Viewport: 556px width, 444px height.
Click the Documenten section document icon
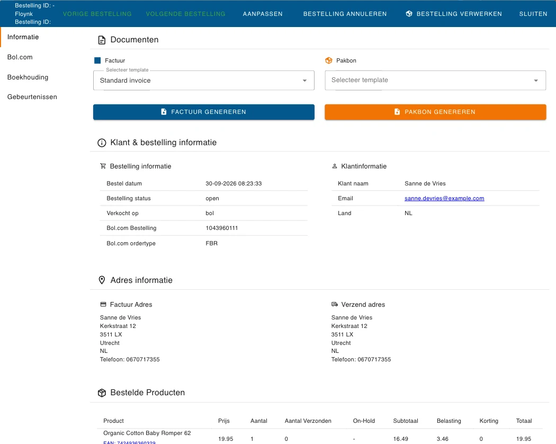tap(102, 40)
